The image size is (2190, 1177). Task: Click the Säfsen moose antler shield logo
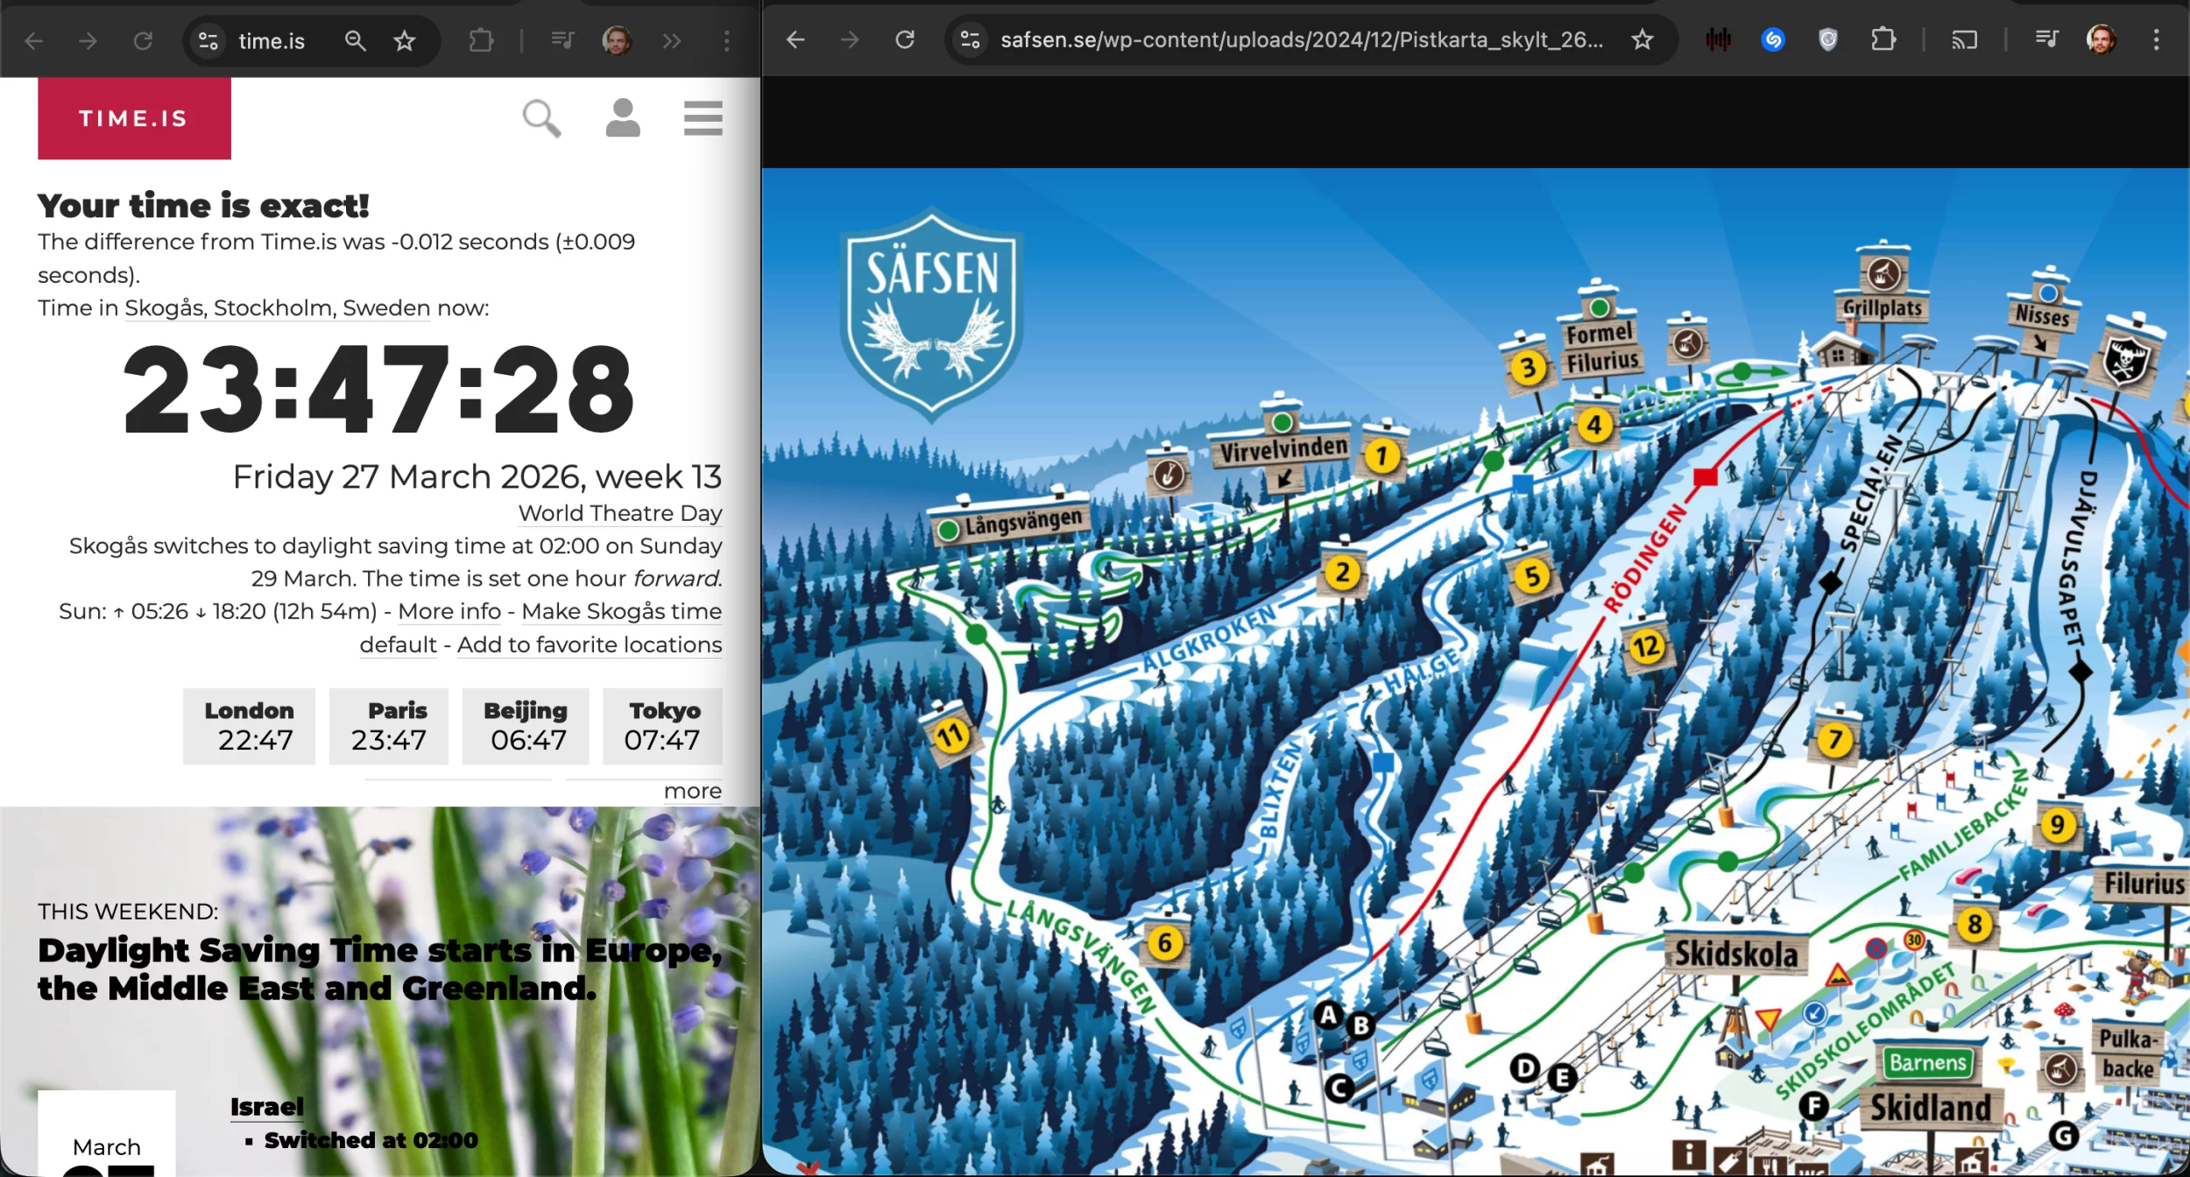tap(931, 314)
